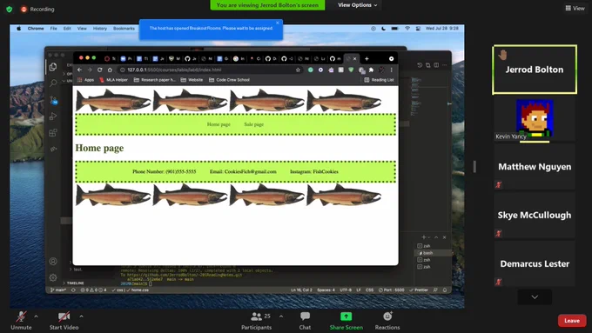592x333 pixels.
Task: Open VS Code Accounts icon
Action: pos(53,261)
